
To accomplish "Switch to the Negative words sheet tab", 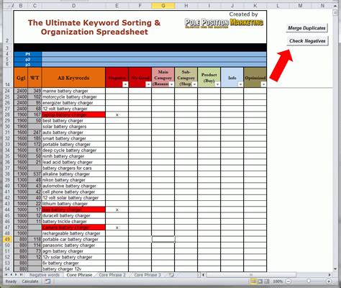I will pyautogui.click(x=45, y=275).
